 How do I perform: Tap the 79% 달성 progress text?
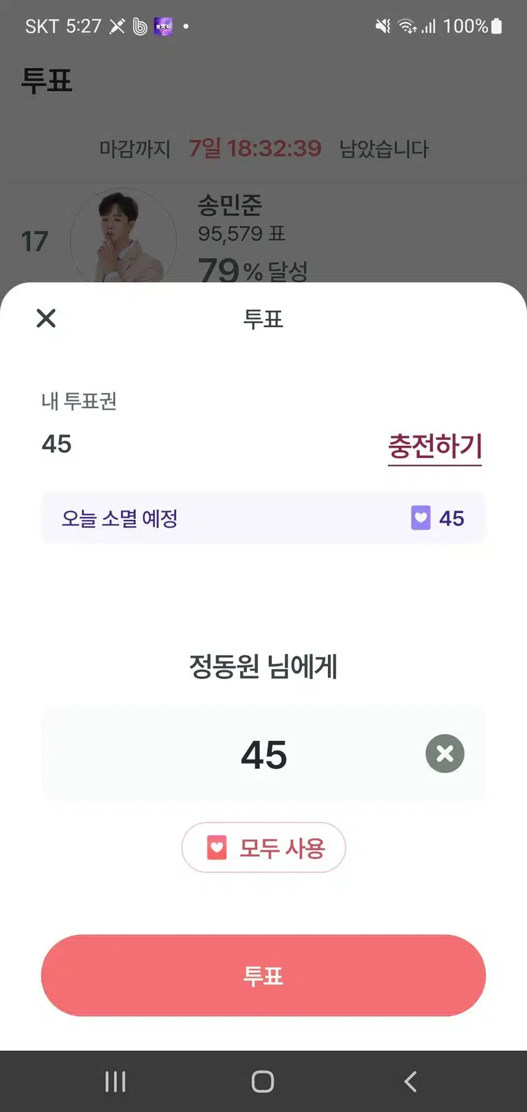pos(253,270)
